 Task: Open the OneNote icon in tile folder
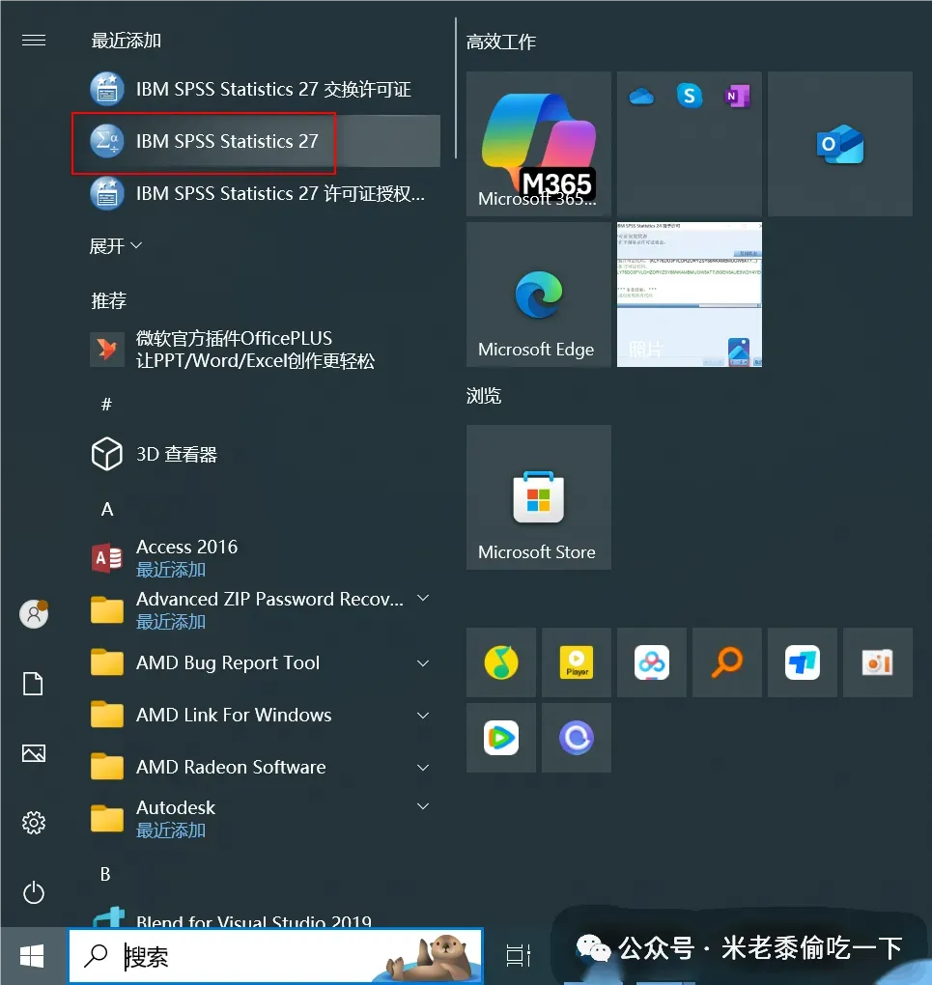(x=737, y=97)
